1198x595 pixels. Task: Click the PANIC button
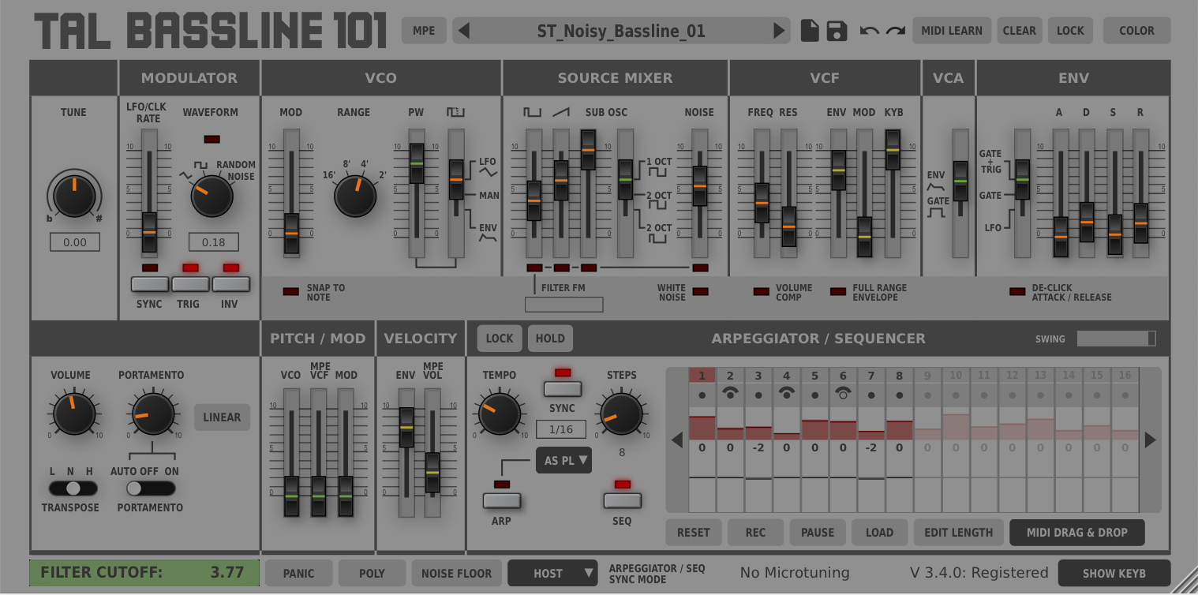coord(298,574)
